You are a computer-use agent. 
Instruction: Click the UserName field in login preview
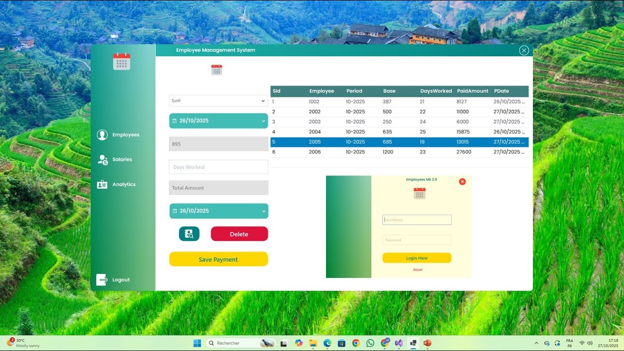417,220
